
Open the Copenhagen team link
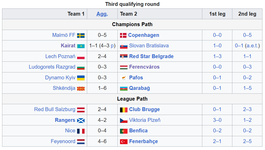point(143,35)
